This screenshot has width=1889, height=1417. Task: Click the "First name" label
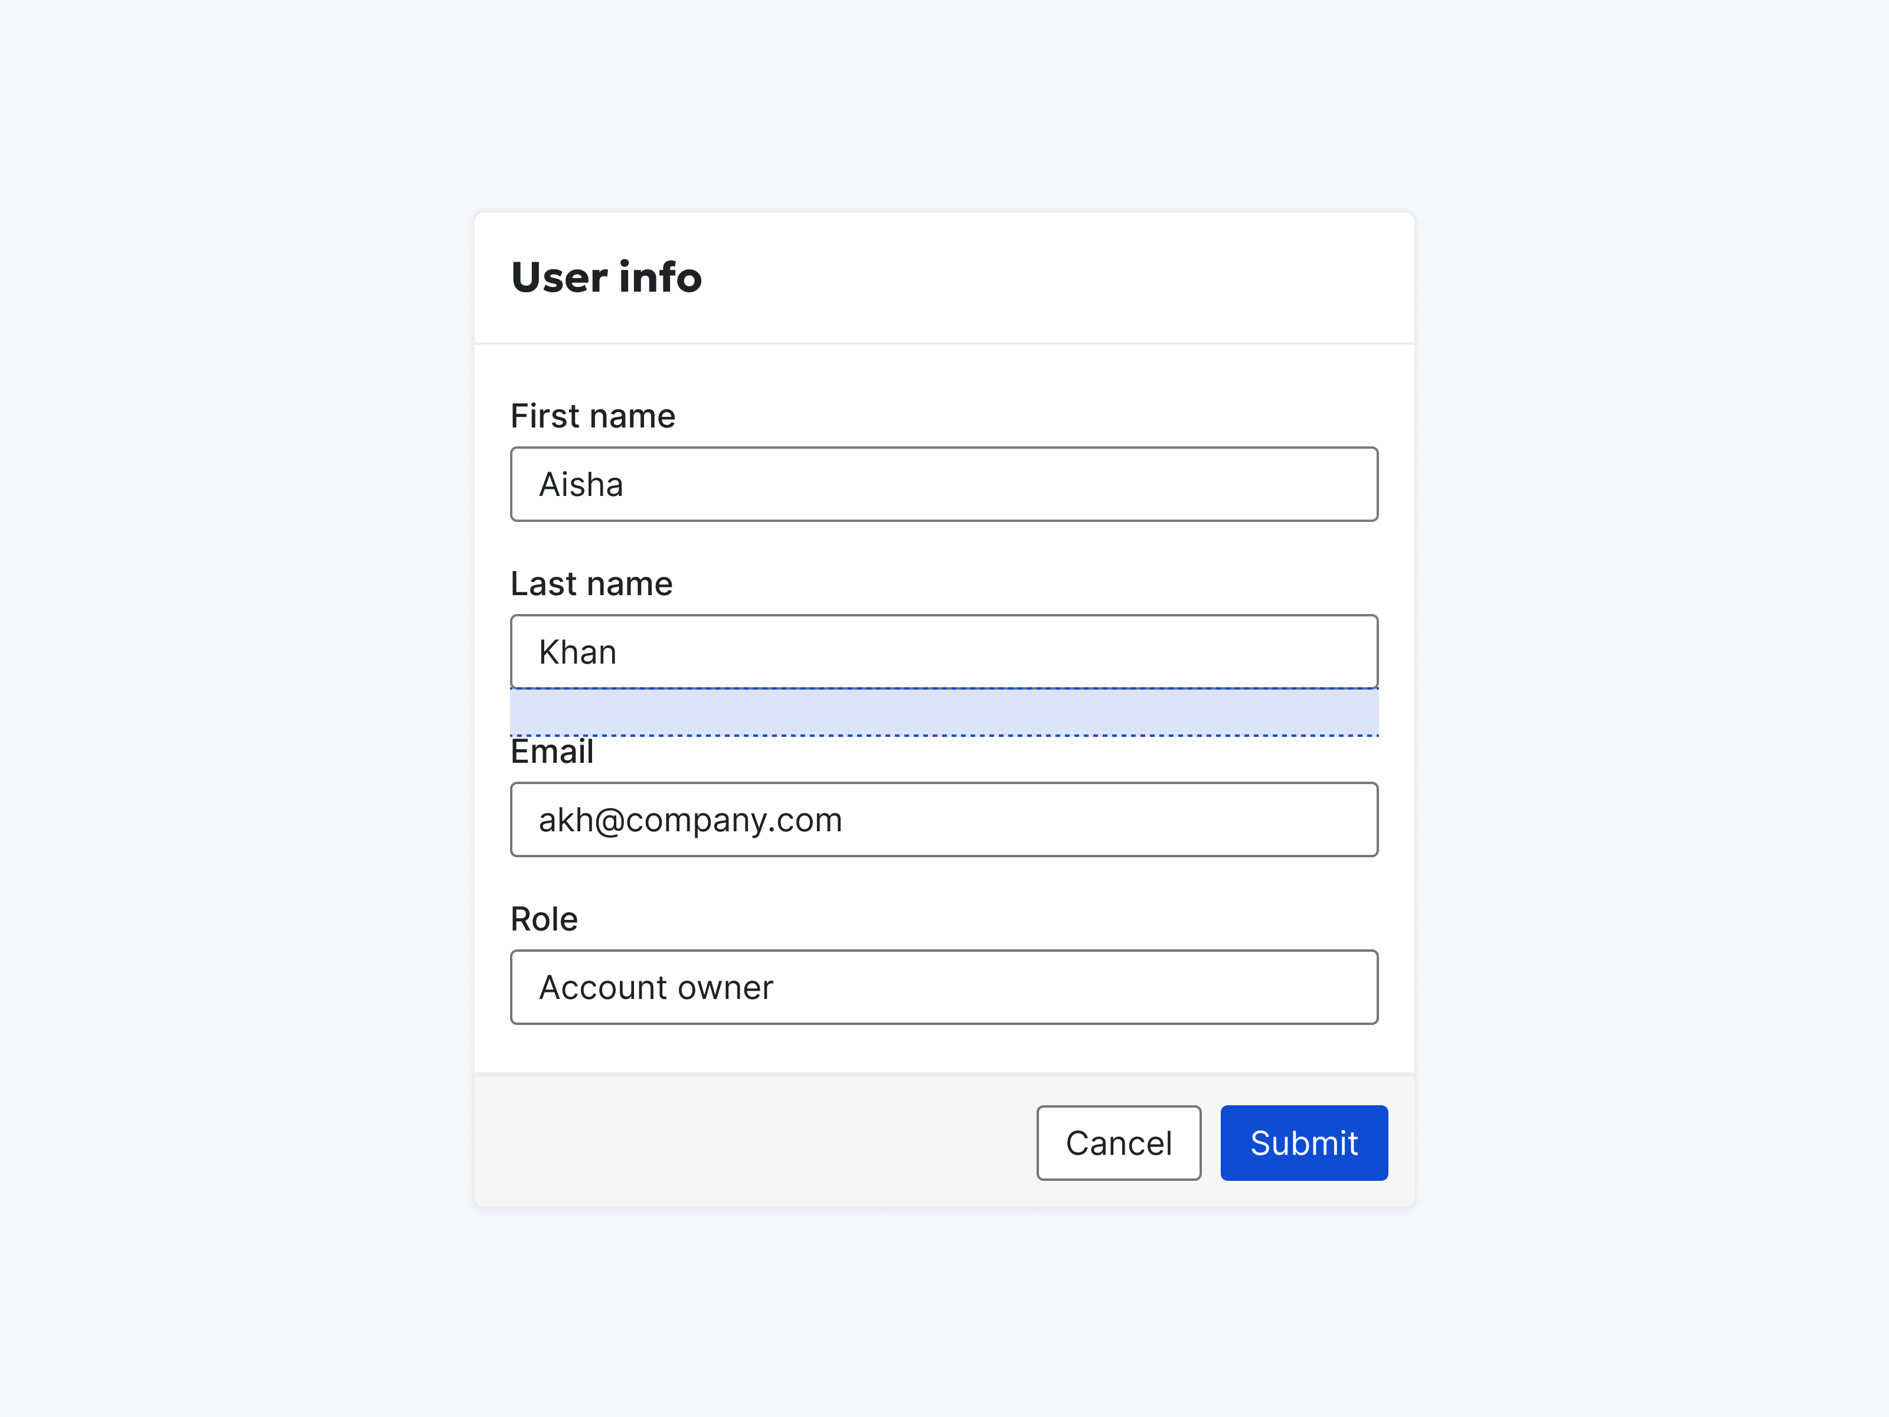pyautogui.click(x=593, y=416)
